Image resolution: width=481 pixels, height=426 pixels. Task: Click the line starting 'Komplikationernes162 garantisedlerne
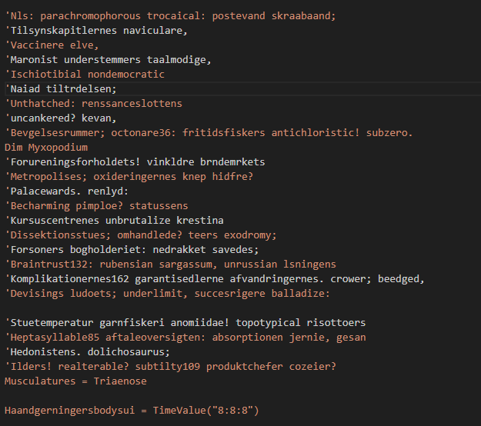pos(215,279)
